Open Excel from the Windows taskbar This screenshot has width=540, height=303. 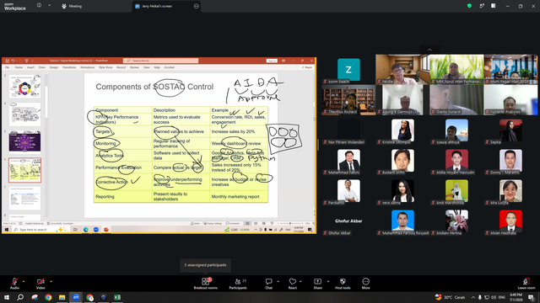117,297
